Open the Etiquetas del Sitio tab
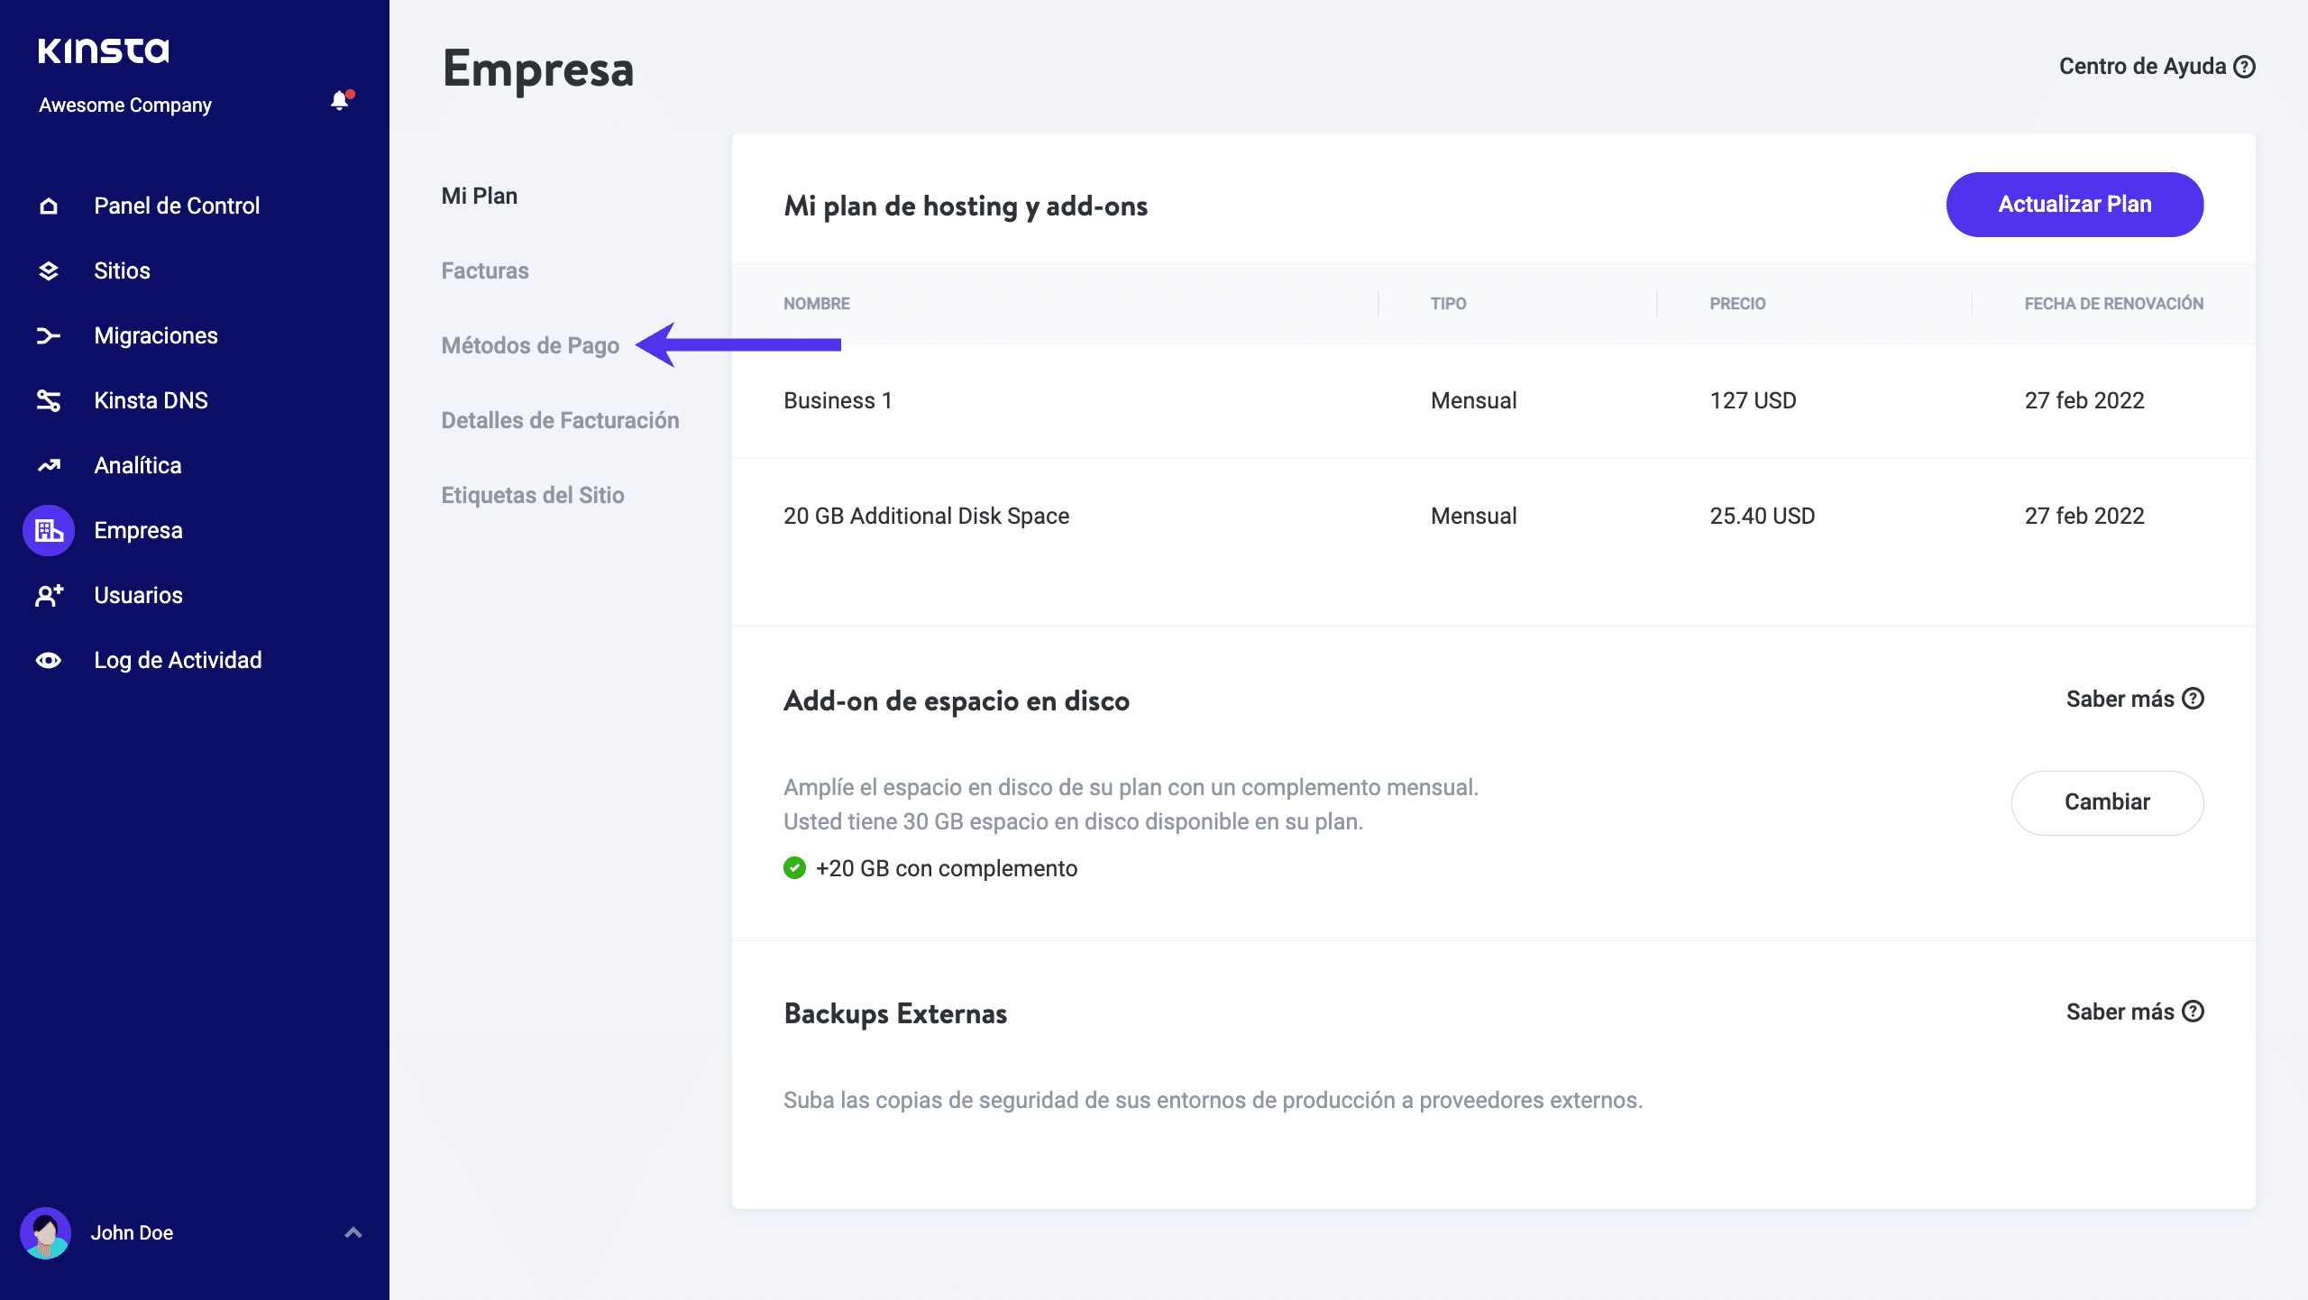Screen dimensions: 2308x1300 click(533, 495)
